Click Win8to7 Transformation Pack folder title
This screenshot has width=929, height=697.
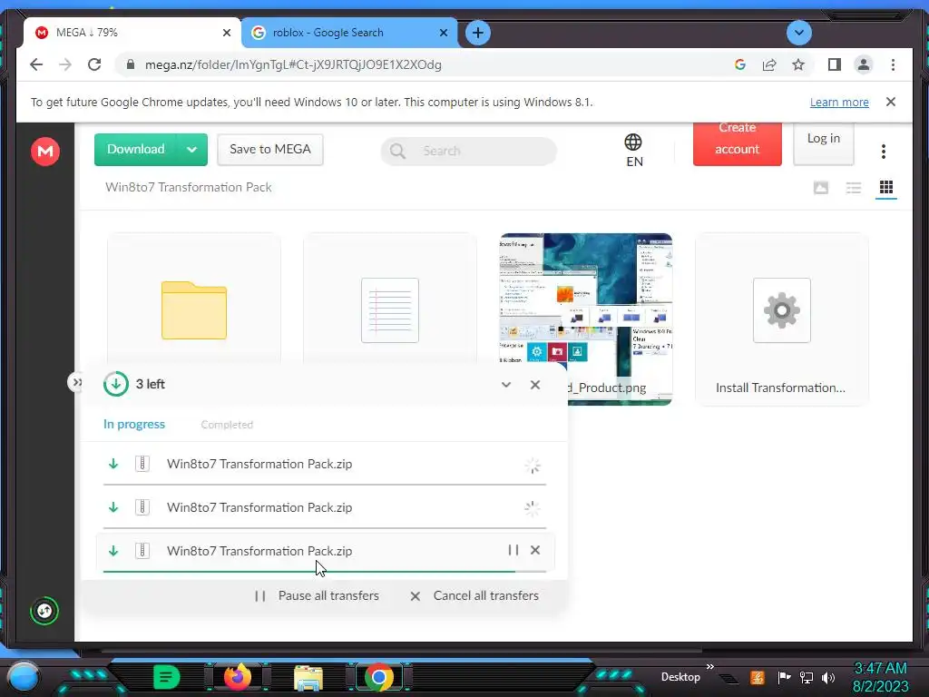pos(189,187)
